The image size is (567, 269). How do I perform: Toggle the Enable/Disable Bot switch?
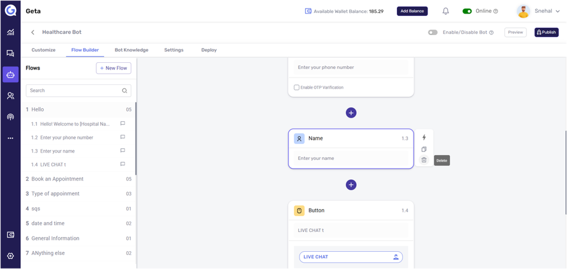(433, 32)
